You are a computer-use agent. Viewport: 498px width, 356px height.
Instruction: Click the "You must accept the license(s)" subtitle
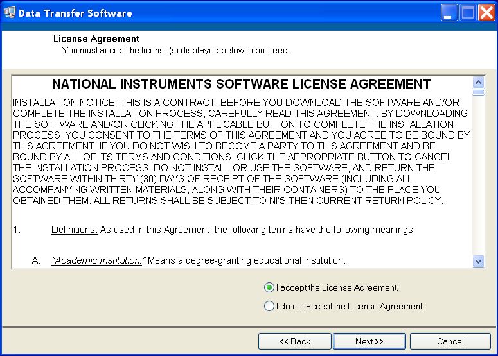tap(175, 51)
